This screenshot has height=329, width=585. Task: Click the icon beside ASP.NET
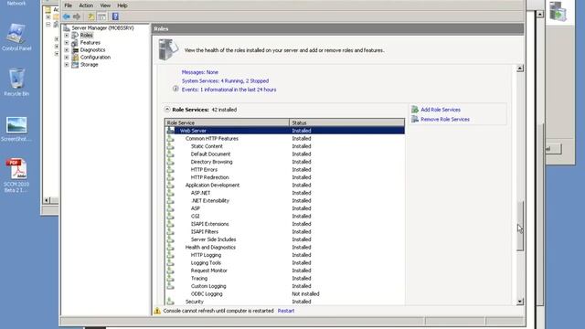(171, 193)
